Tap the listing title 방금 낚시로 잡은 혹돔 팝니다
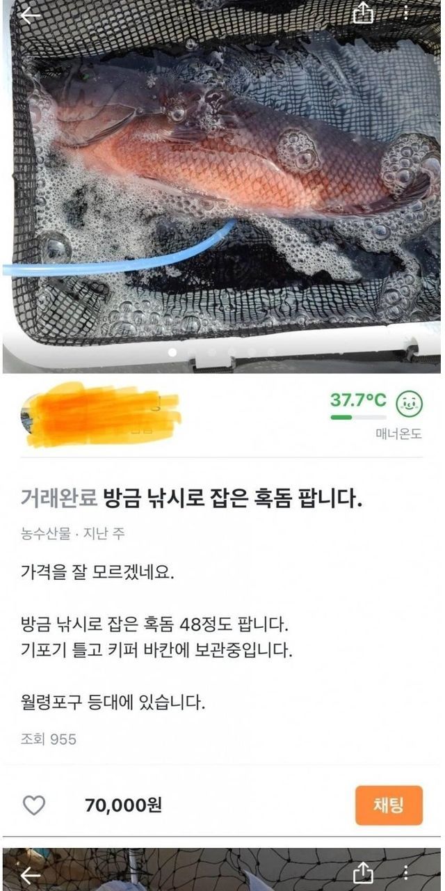Screen dimensions: 445x891 (233, 500)
